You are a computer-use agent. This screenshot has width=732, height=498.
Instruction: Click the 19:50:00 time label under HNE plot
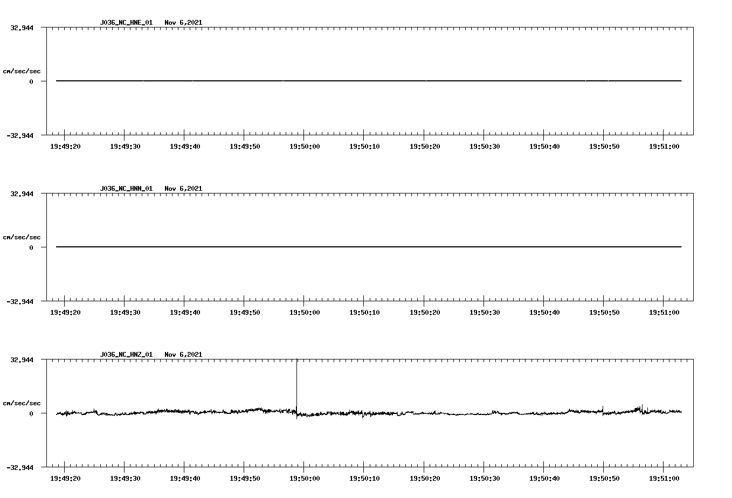click(x=305, y=146)
